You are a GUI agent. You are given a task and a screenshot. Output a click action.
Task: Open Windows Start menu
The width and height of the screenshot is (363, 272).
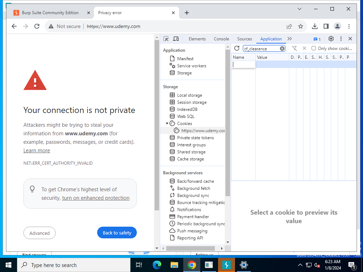coord(9,265)
